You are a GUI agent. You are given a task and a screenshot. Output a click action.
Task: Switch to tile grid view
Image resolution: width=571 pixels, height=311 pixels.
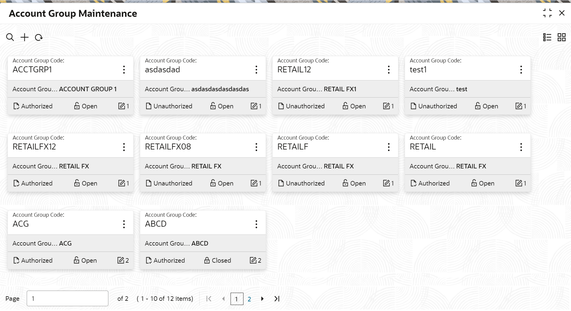(x=561, y=37)
